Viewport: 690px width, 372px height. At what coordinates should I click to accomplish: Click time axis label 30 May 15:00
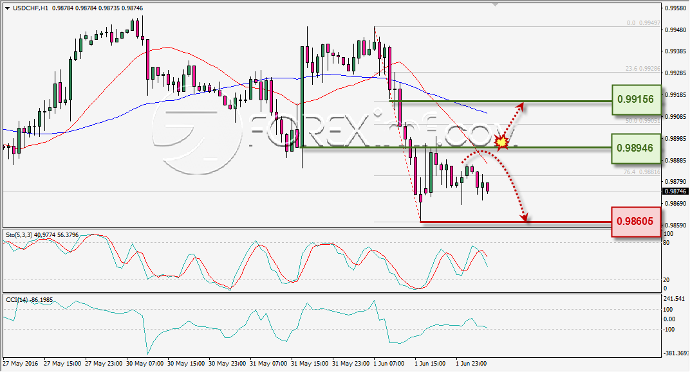click(186, 364)
